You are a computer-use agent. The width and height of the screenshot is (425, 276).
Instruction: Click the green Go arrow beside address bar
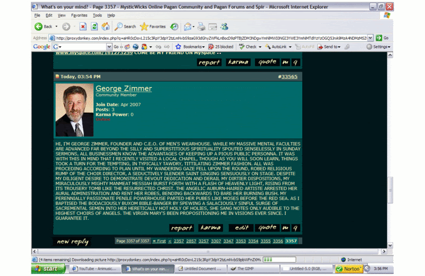379,38
